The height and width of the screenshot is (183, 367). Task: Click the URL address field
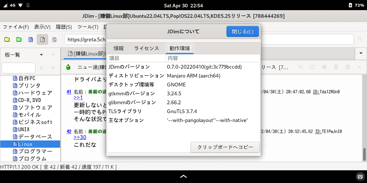point(209,39)
